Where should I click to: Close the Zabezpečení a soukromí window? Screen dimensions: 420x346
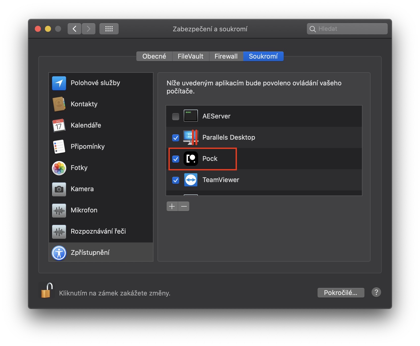pos(38,29)
